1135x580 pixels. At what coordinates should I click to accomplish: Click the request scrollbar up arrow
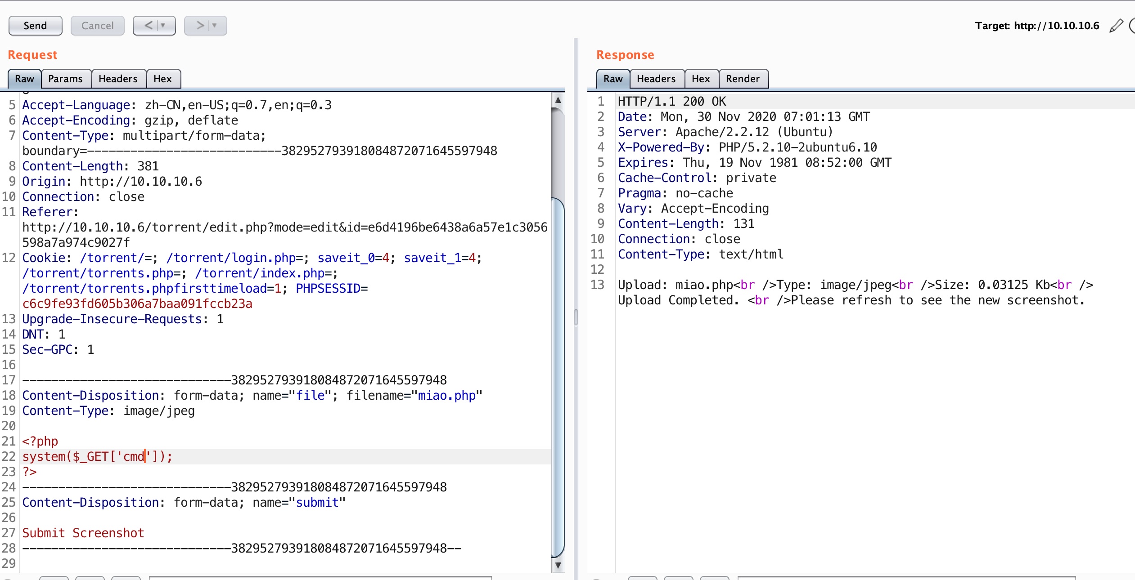tap(558, 100)
